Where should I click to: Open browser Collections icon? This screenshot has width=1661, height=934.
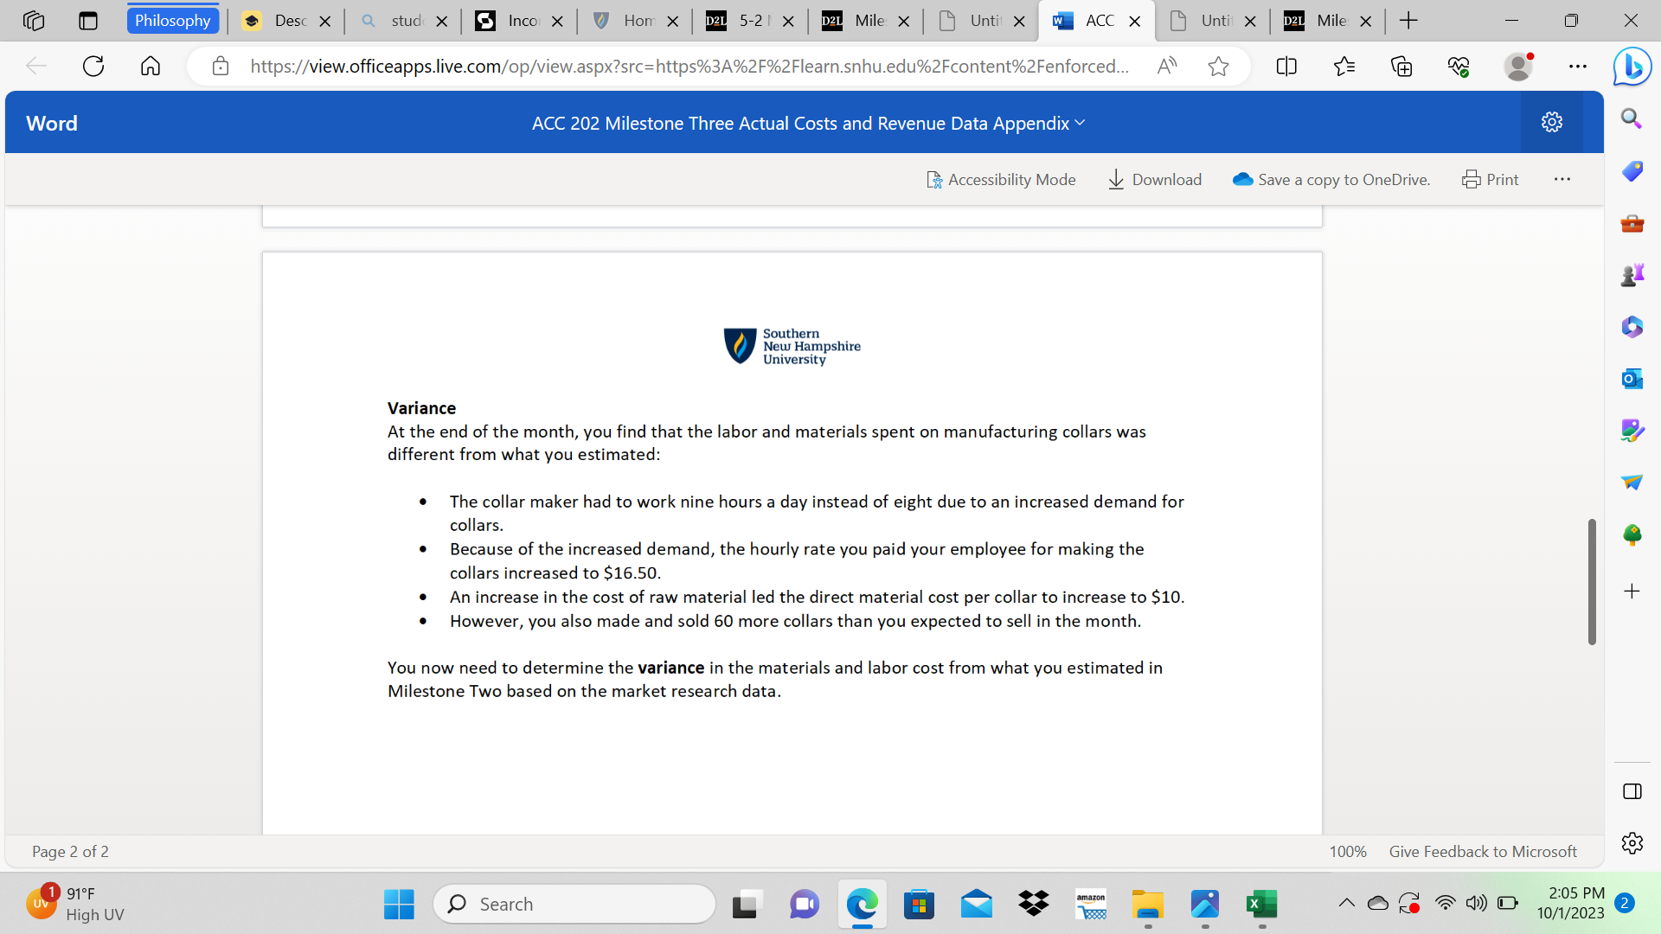1401,66
